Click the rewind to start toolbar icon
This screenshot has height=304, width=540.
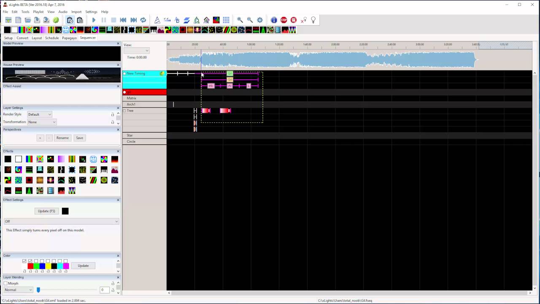click(123, 20)
